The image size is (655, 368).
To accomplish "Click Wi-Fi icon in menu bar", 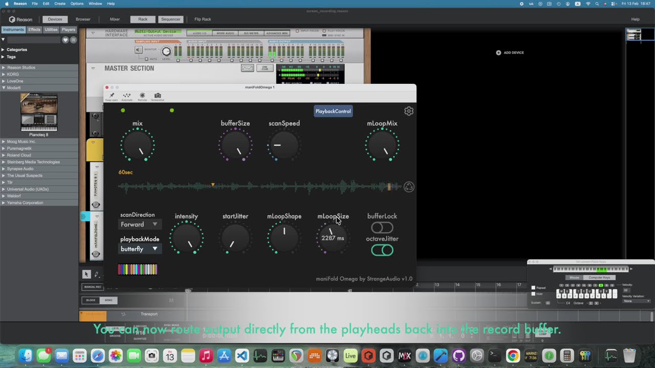I will pos(588,4).
